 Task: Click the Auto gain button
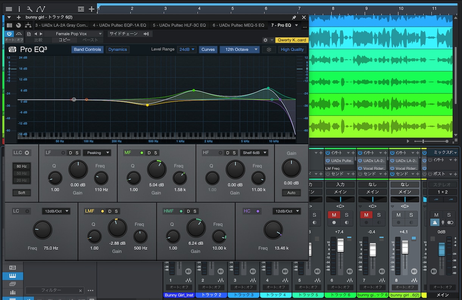[x=291, y=193]
